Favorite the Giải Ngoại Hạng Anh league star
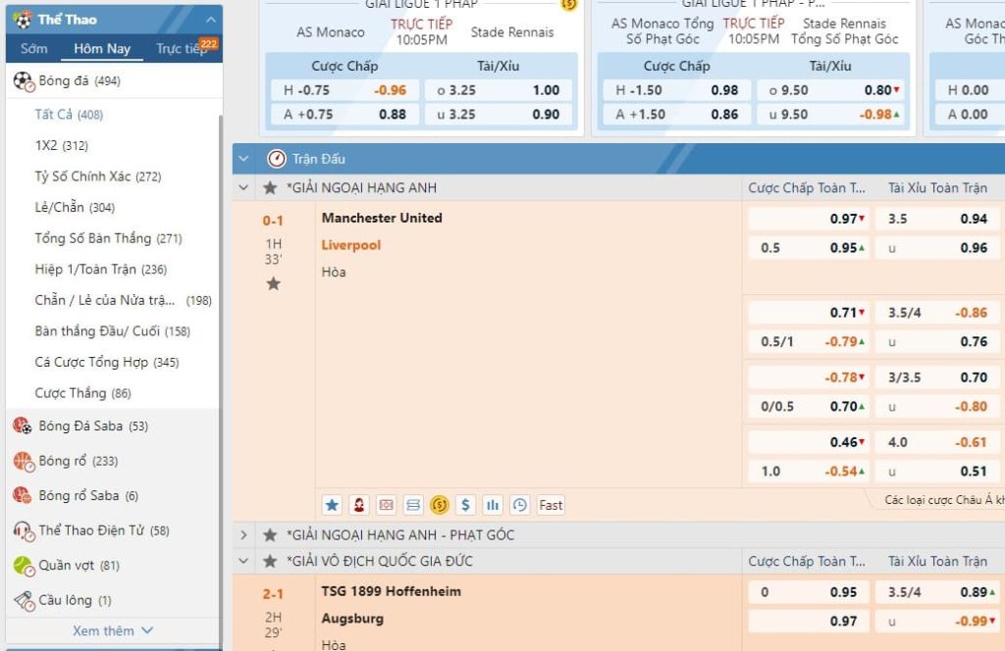 pos(270,187)
